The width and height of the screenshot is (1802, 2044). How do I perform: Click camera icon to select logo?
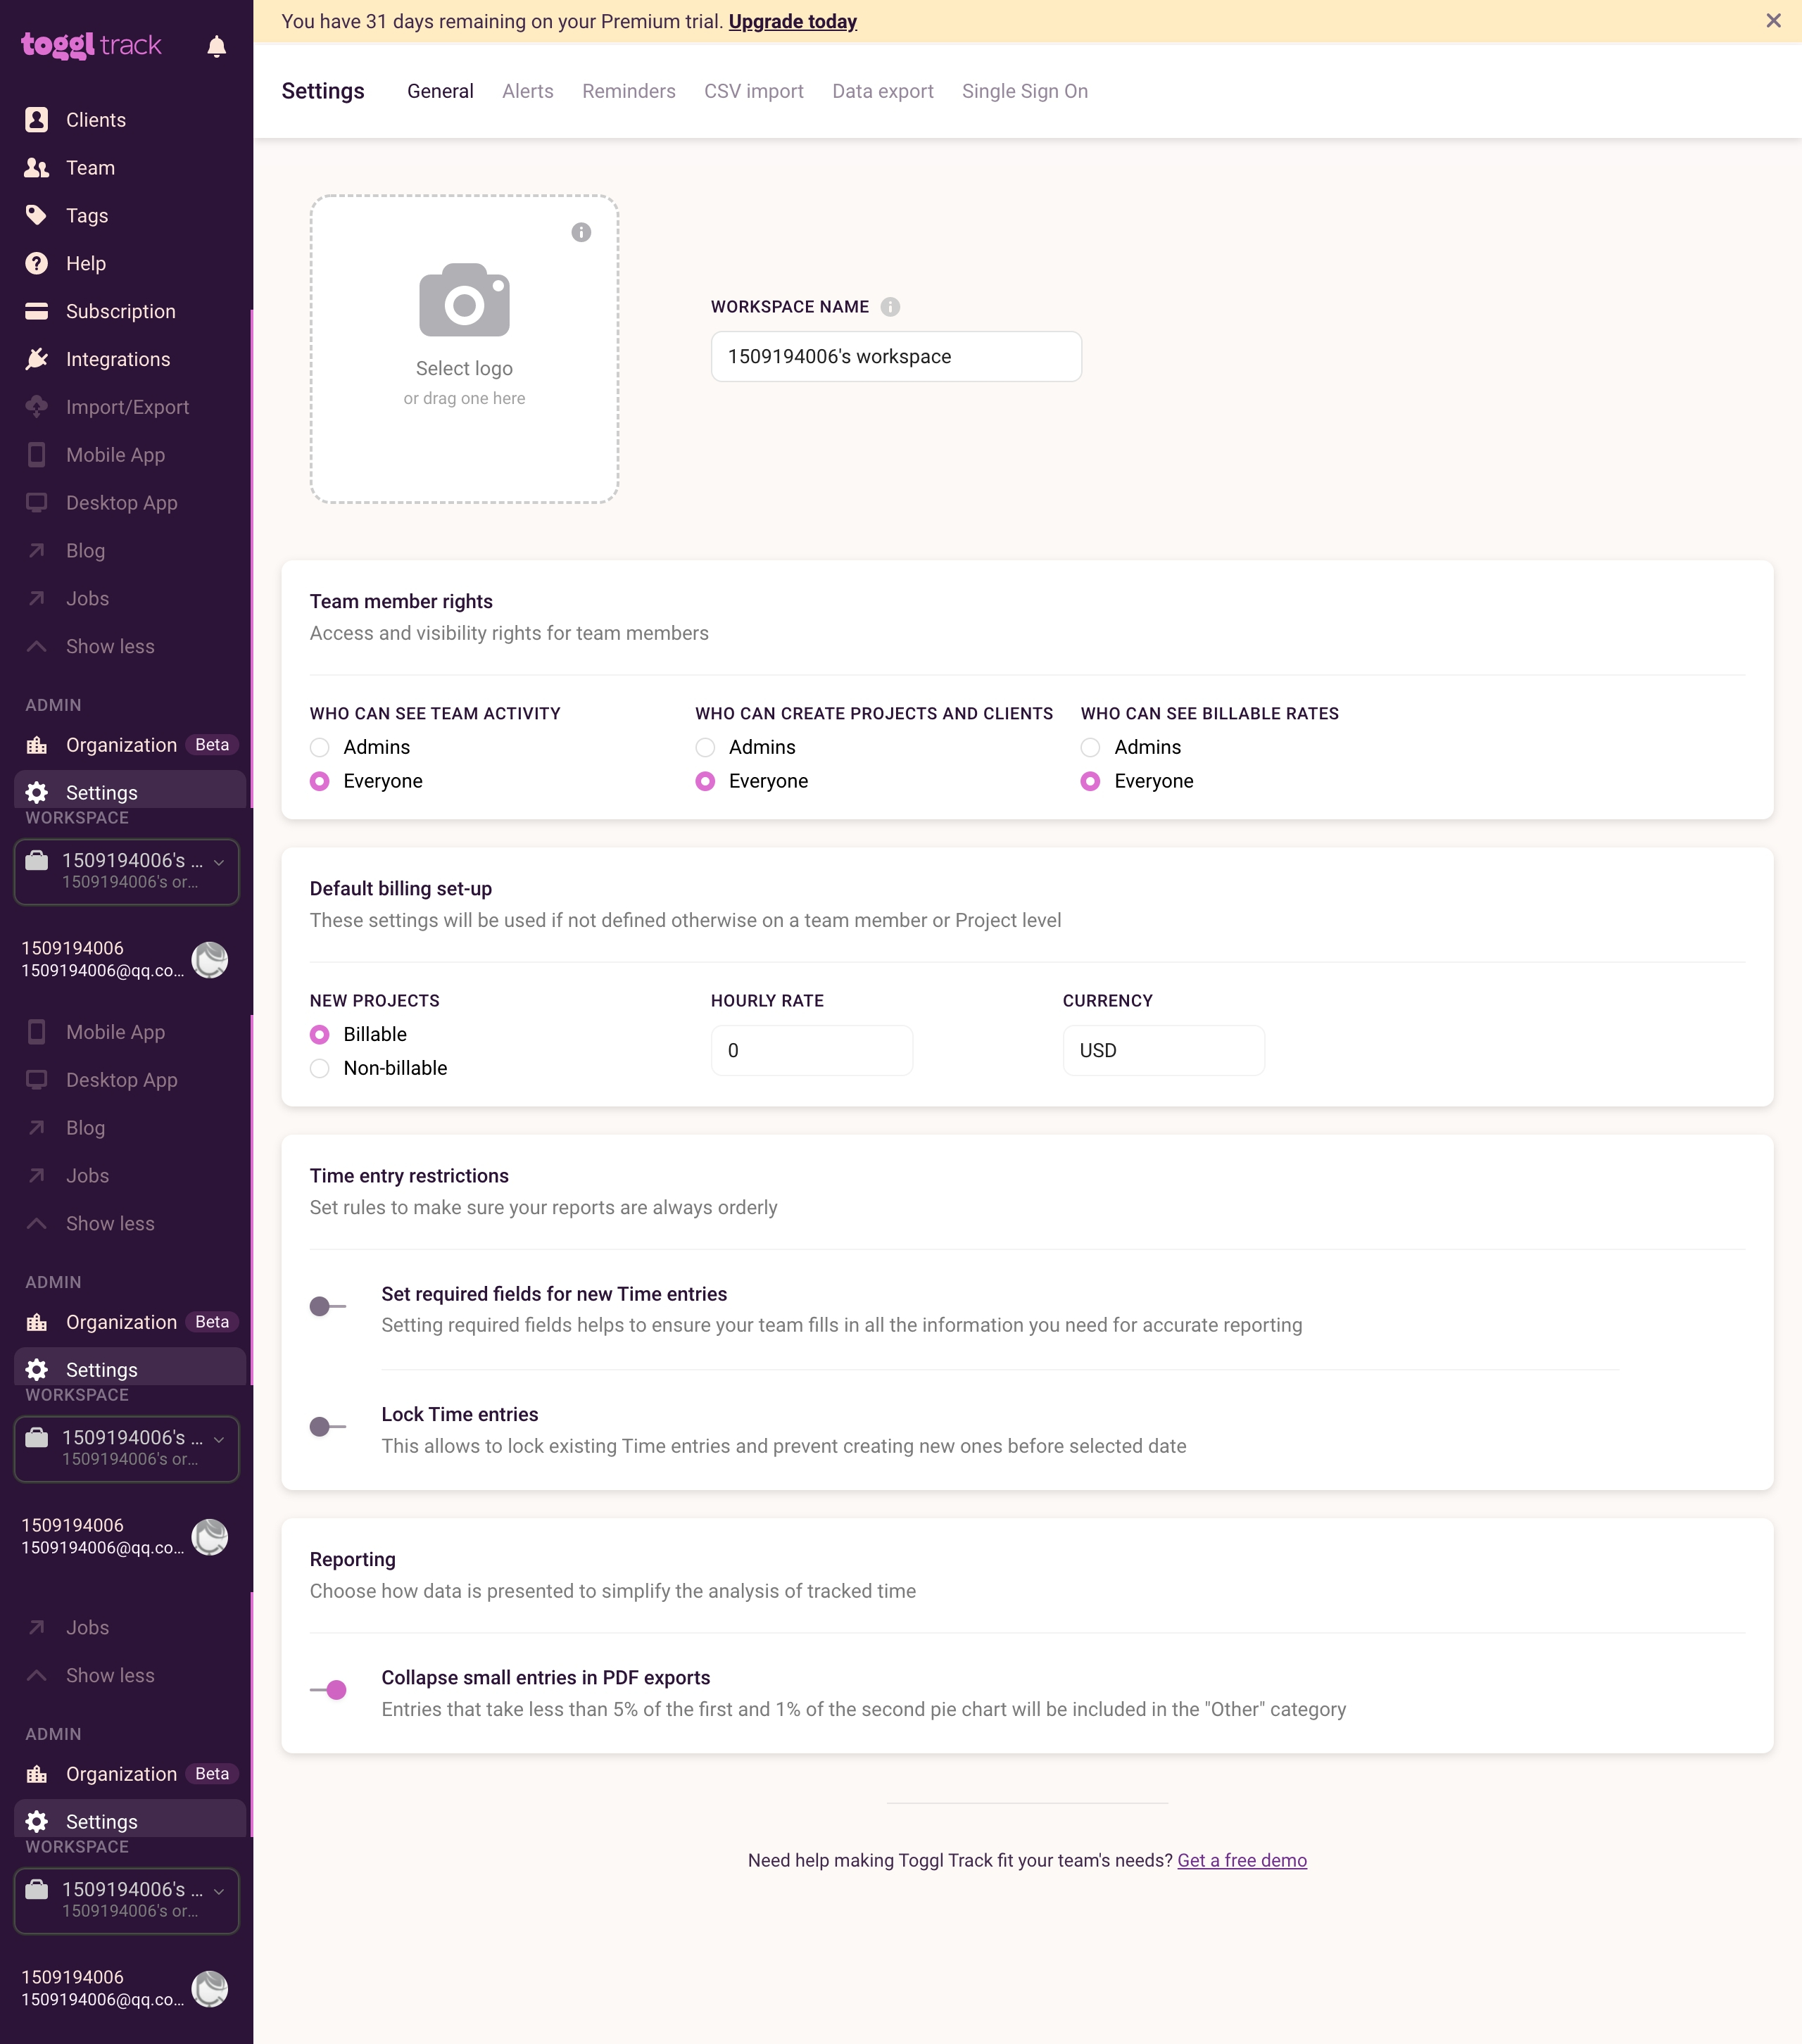pyautogui.click(x=464, y=300)
